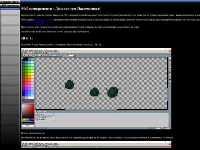200x150 pixels.
Task: Toggle the contiguous fill icon in context bar
Action: [x=47, y=55]
